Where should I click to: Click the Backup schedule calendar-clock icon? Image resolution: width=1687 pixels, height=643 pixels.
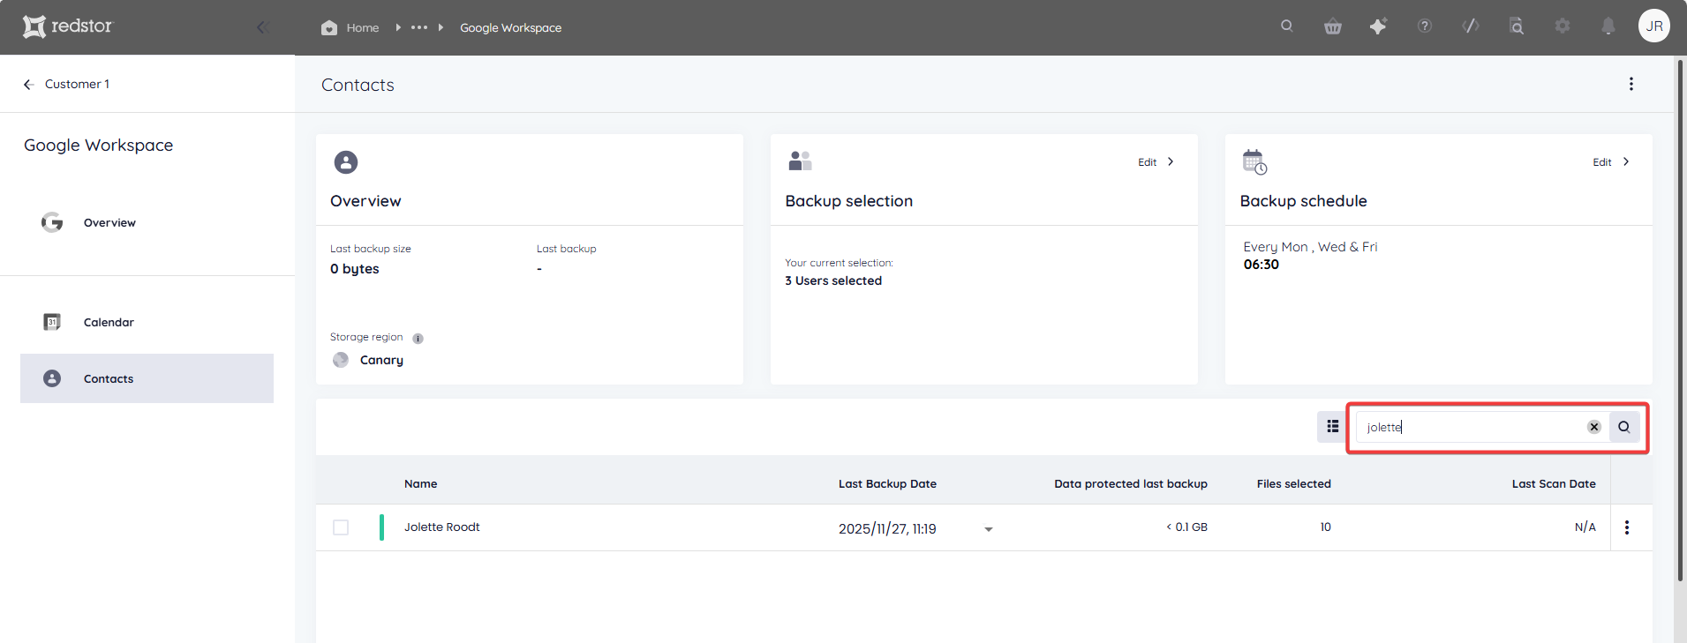[1254, 162]
